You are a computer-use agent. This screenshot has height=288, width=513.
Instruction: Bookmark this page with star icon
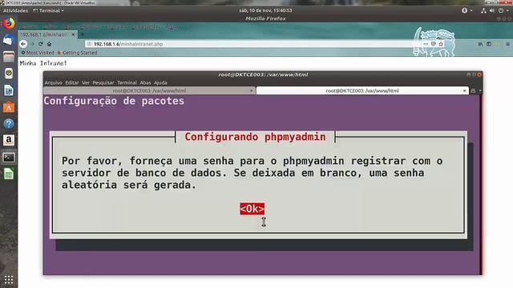pos(441,44)
